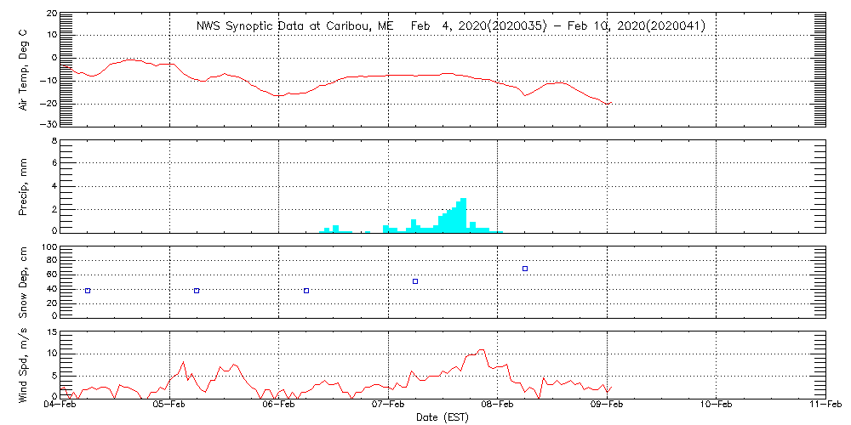This screenshot has width=851, height=425.
Task: Click the 09-Feb date tick label
Action: (607, 406)
